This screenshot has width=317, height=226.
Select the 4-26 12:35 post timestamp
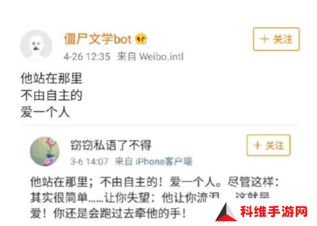point(87,56)
